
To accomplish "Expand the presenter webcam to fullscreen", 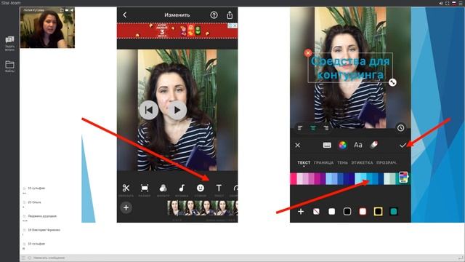I will pos(62,10).
